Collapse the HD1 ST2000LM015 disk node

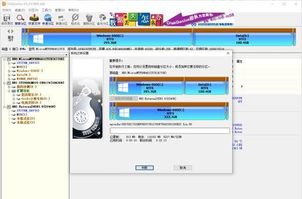[4, 83]
